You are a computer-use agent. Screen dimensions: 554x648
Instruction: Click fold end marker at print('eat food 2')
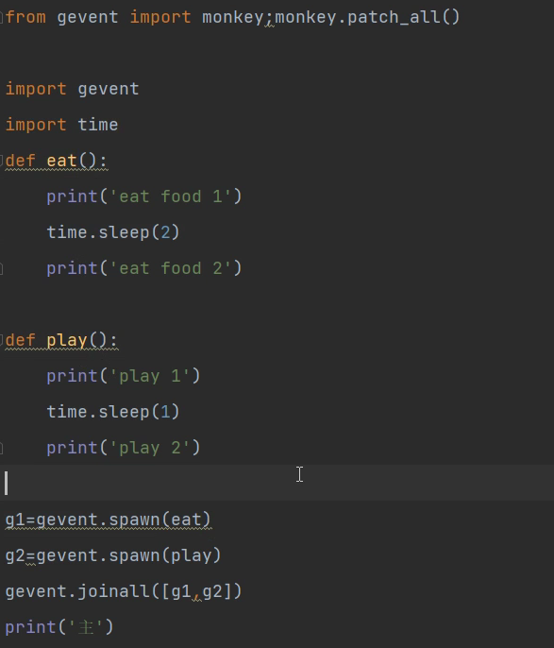pos(2,268)
